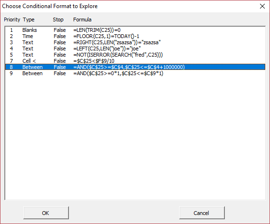The width and height of the screenshot is (270, 224).
Task: Click the Formula column header
Action: 82,19
